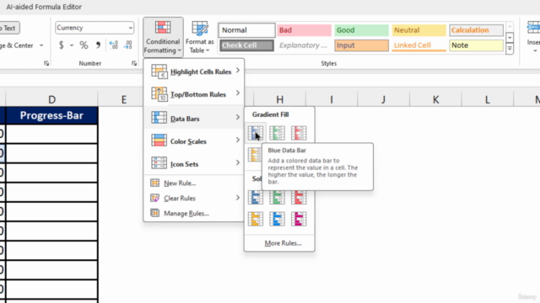Click Increase Decimal icon

(x=113, y=45)
